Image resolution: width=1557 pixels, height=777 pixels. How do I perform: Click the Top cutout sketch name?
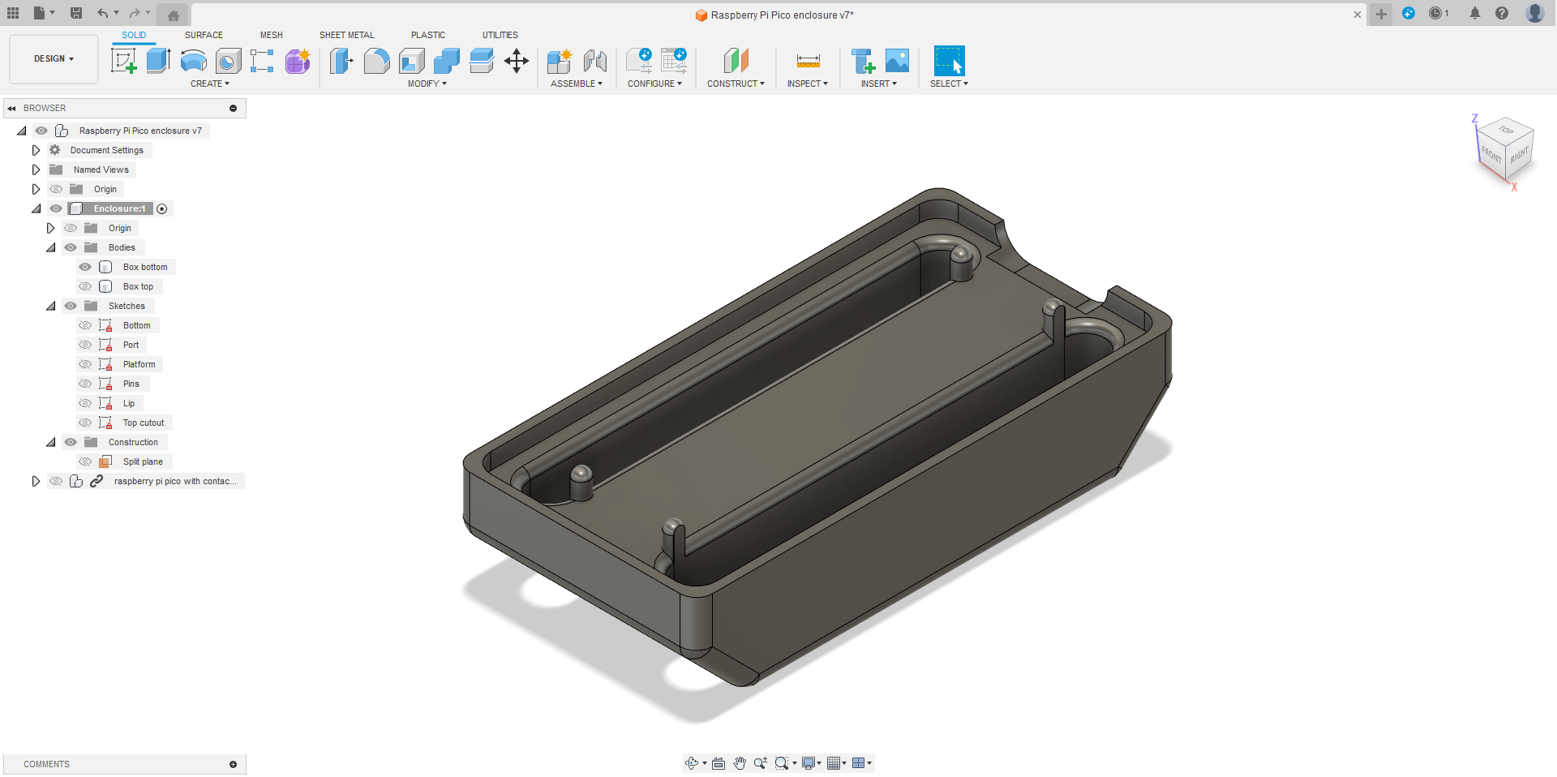point(144,423)
